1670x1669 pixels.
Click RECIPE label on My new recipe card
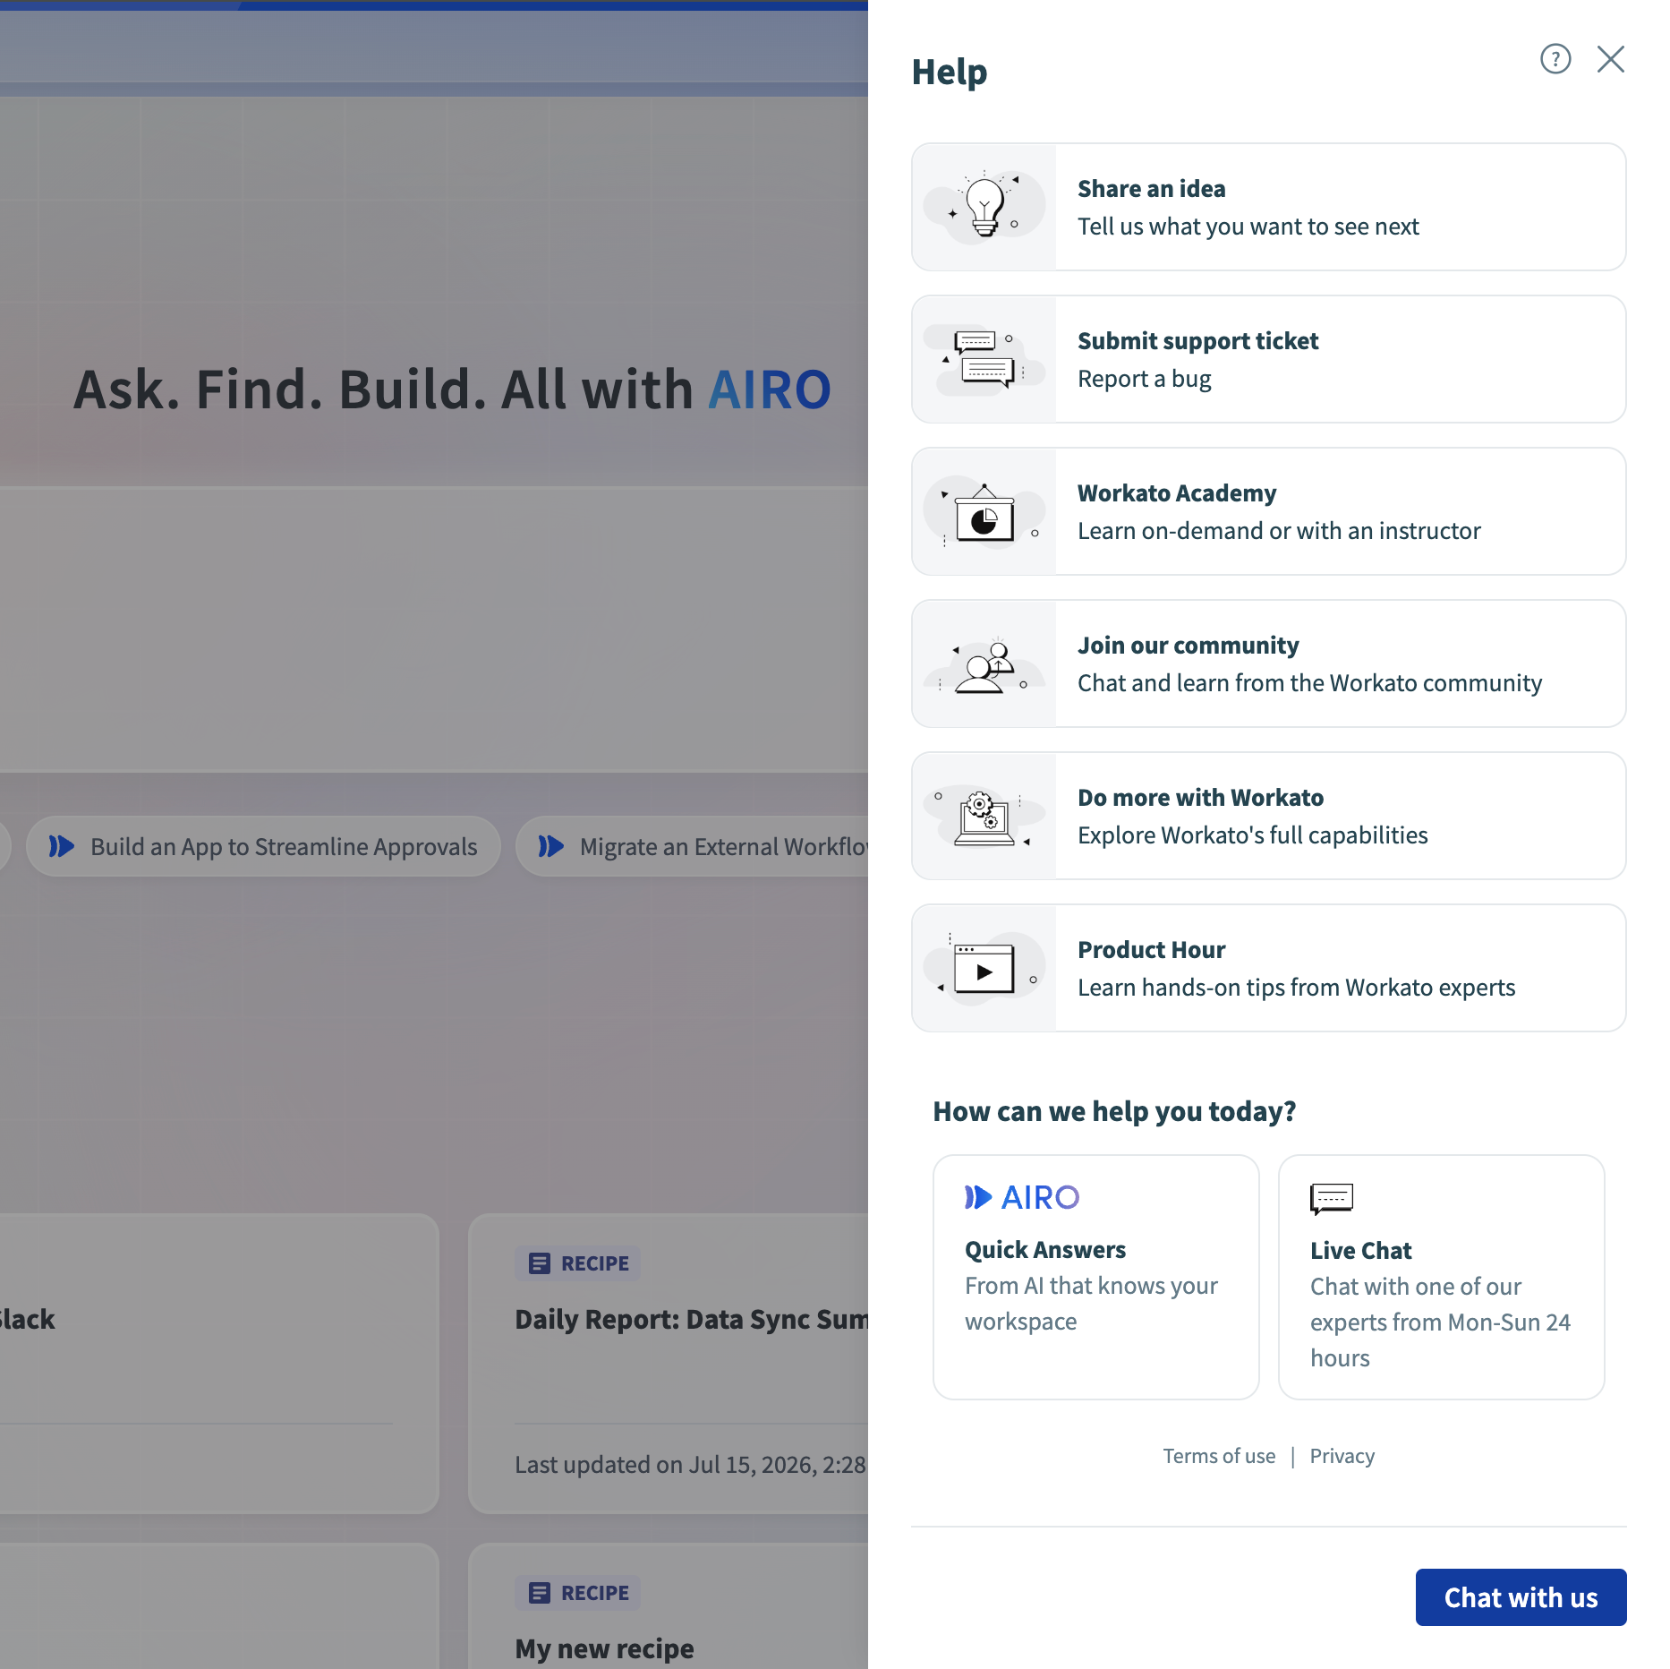[594, 1593]
